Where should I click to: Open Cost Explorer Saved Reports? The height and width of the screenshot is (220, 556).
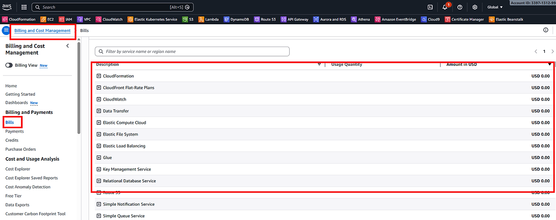pyautogui.click(x=32, y=178)
